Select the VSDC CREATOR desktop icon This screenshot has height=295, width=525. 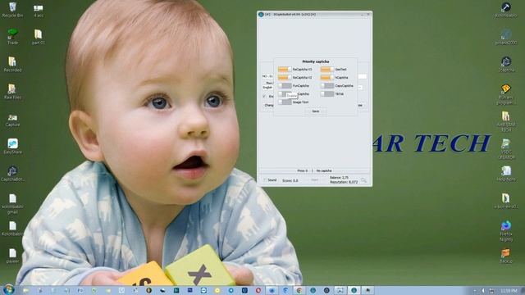(506, 149)
